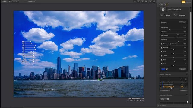The image size is (193, 108).
Task: Click the Delete button
Action: point(183,91)
